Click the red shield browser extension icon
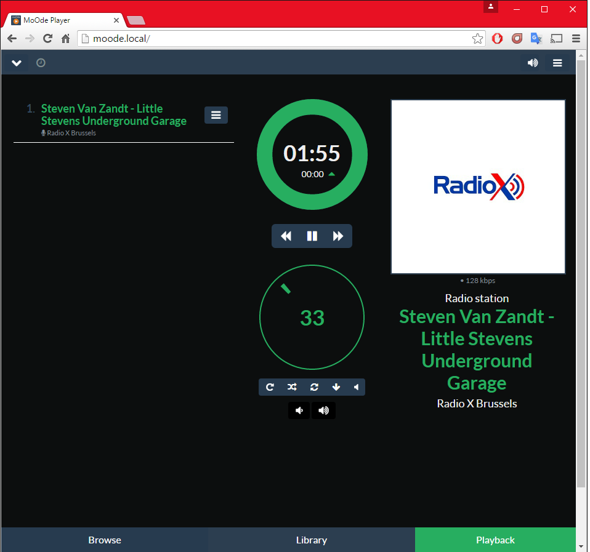The height and width of the screenshot is (552, 590). coord(497,38)
